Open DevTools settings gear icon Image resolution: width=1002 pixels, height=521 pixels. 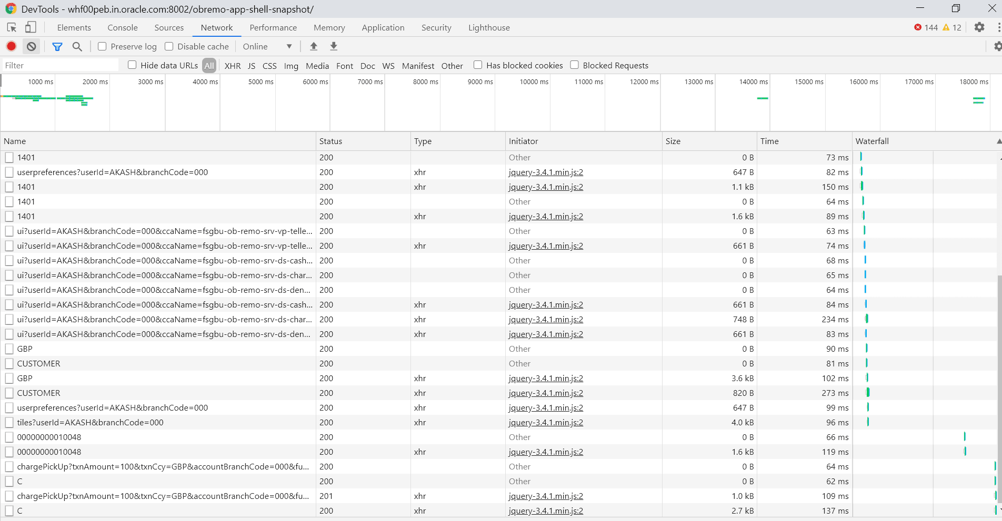[x=979, y=27]
